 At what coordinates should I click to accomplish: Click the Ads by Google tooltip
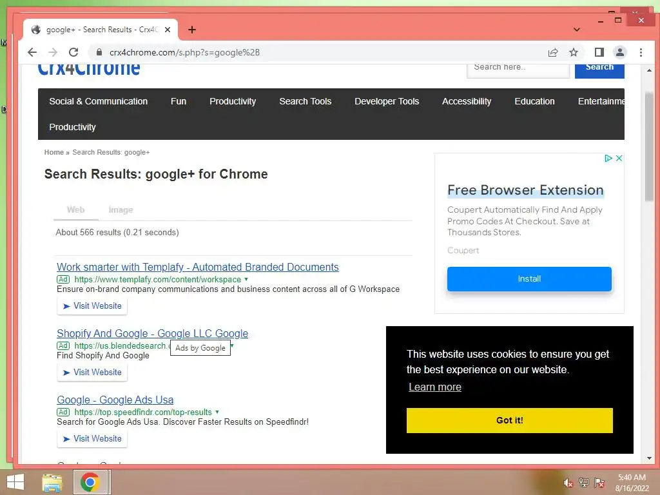(x=200, y=347)
